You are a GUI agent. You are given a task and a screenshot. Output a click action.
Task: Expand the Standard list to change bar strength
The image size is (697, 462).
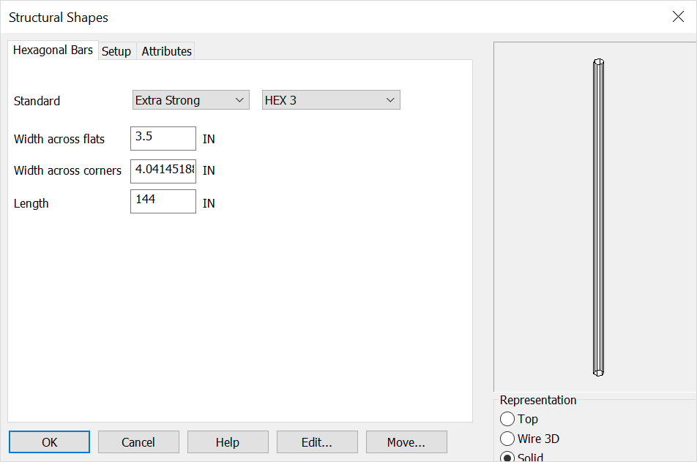tap(239, 99)
